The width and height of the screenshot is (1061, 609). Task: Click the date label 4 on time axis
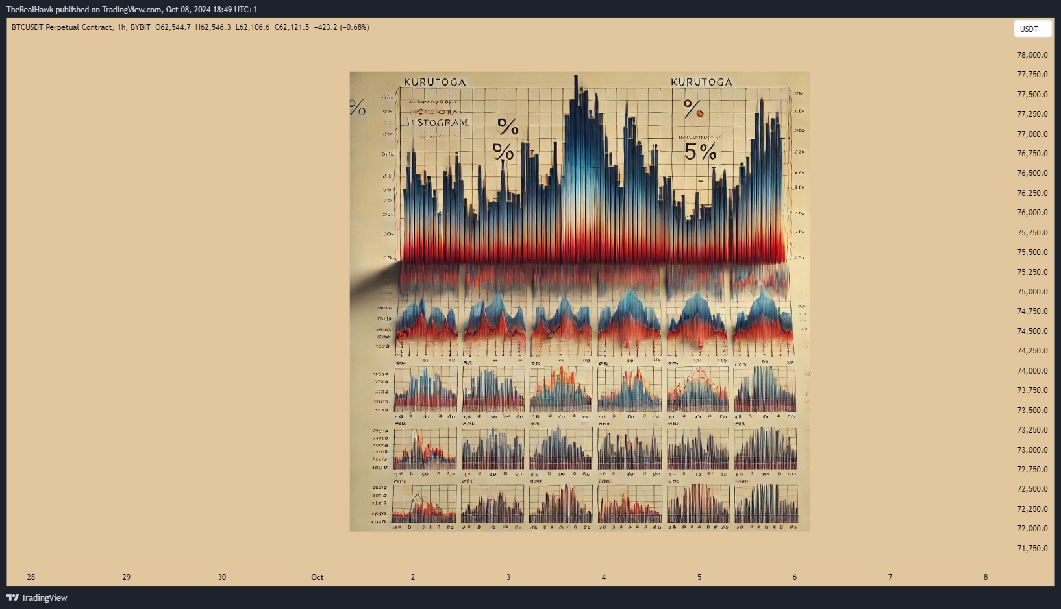click(604, 577)
